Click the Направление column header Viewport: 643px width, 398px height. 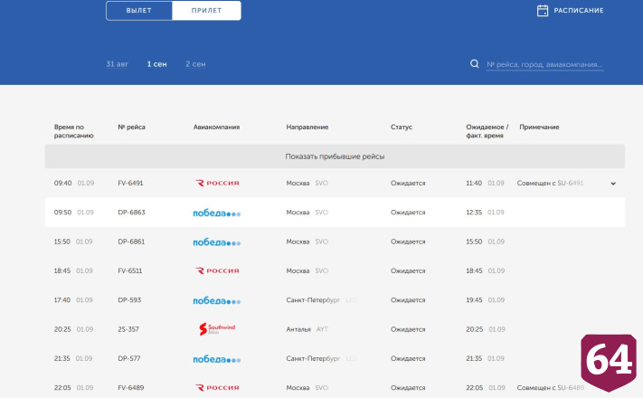click(x=307, y=128)
